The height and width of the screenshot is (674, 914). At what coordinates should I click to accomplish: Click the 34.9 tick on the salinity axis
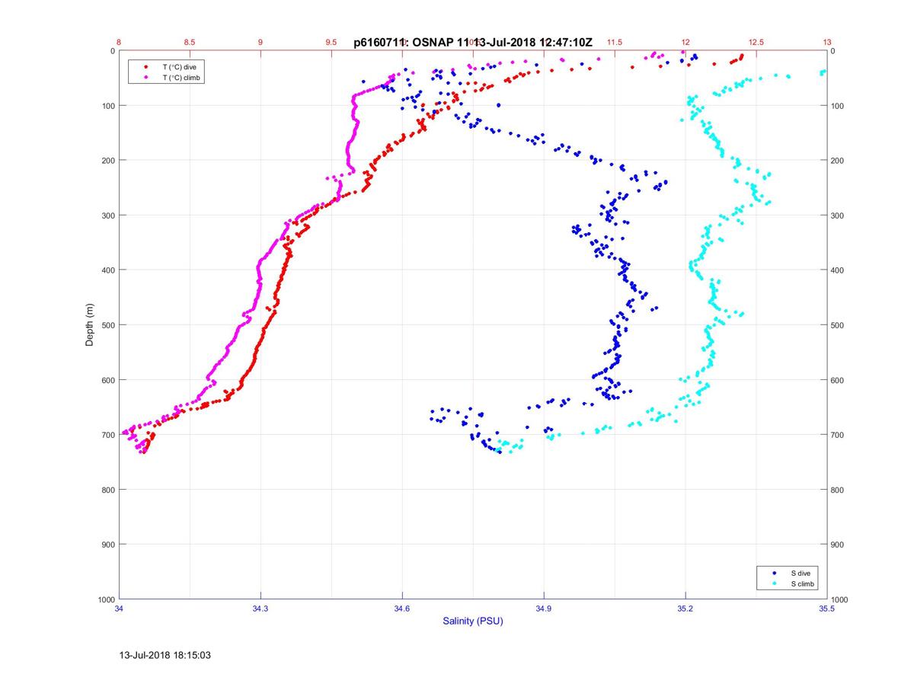[544, 609]
